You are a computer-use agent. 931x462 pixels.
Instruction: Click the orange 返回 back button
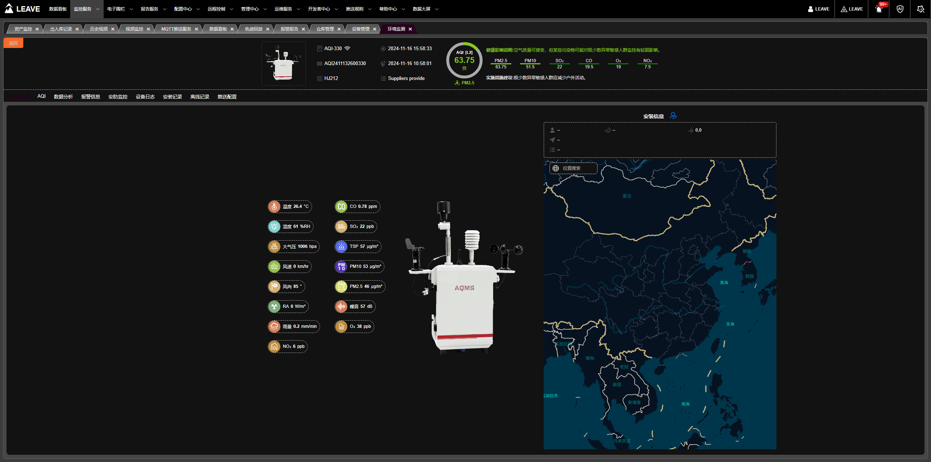(13, 43)
